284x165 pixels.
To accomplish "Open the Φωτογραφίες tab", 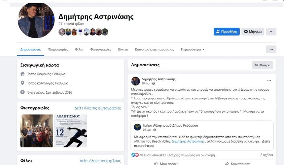I will pyautogui.click(x=101, y=49).
